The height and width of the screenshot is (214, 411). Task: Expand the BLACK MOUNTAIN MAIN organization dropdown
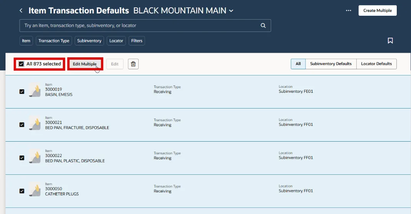click(231, 11)
